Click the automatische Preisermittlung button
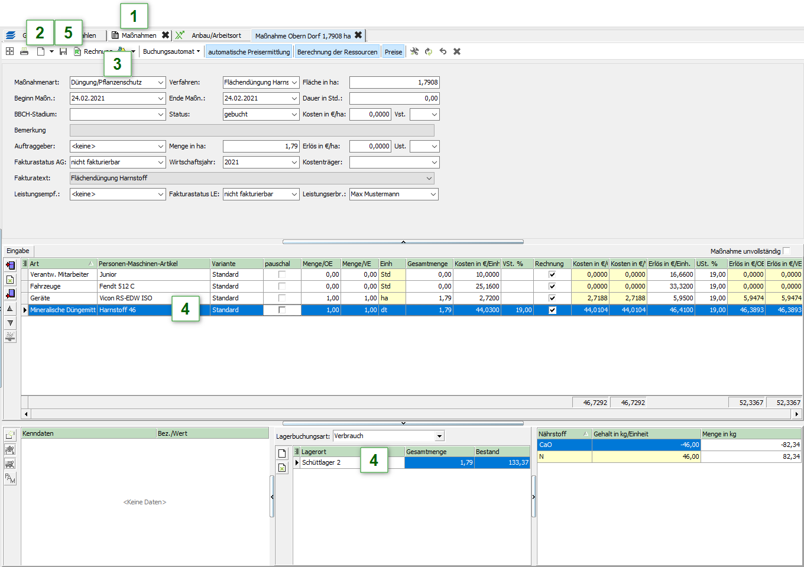The height and width of the screenshot is (567, 804). click(x=249, y=52)
